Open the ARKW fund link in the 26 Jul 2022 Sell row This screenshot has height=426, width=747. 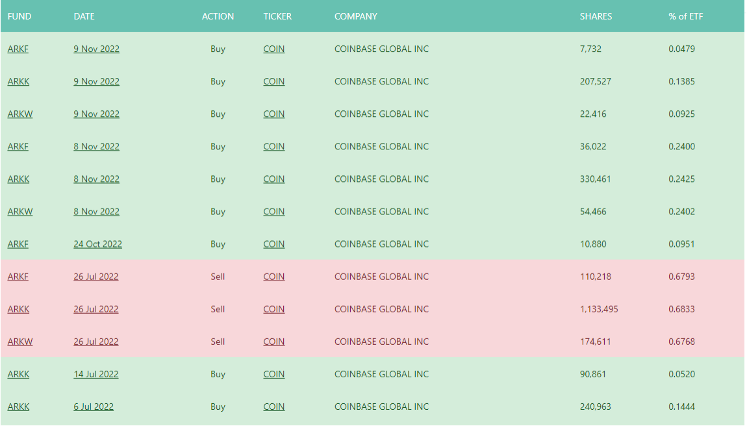pos(20,342)
